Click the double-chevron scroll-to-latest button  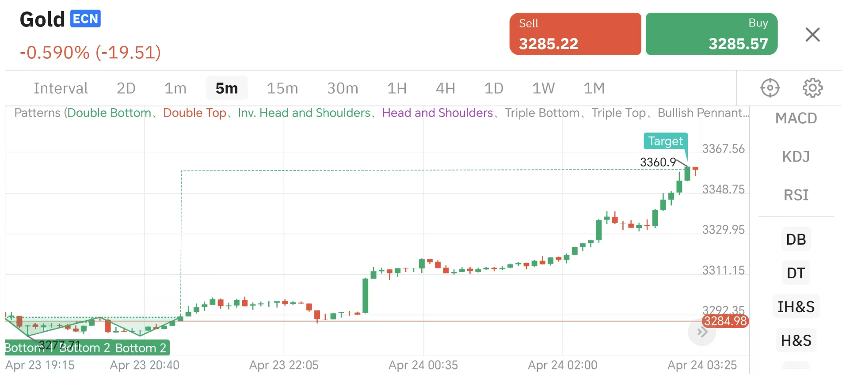tap(702, 332)
